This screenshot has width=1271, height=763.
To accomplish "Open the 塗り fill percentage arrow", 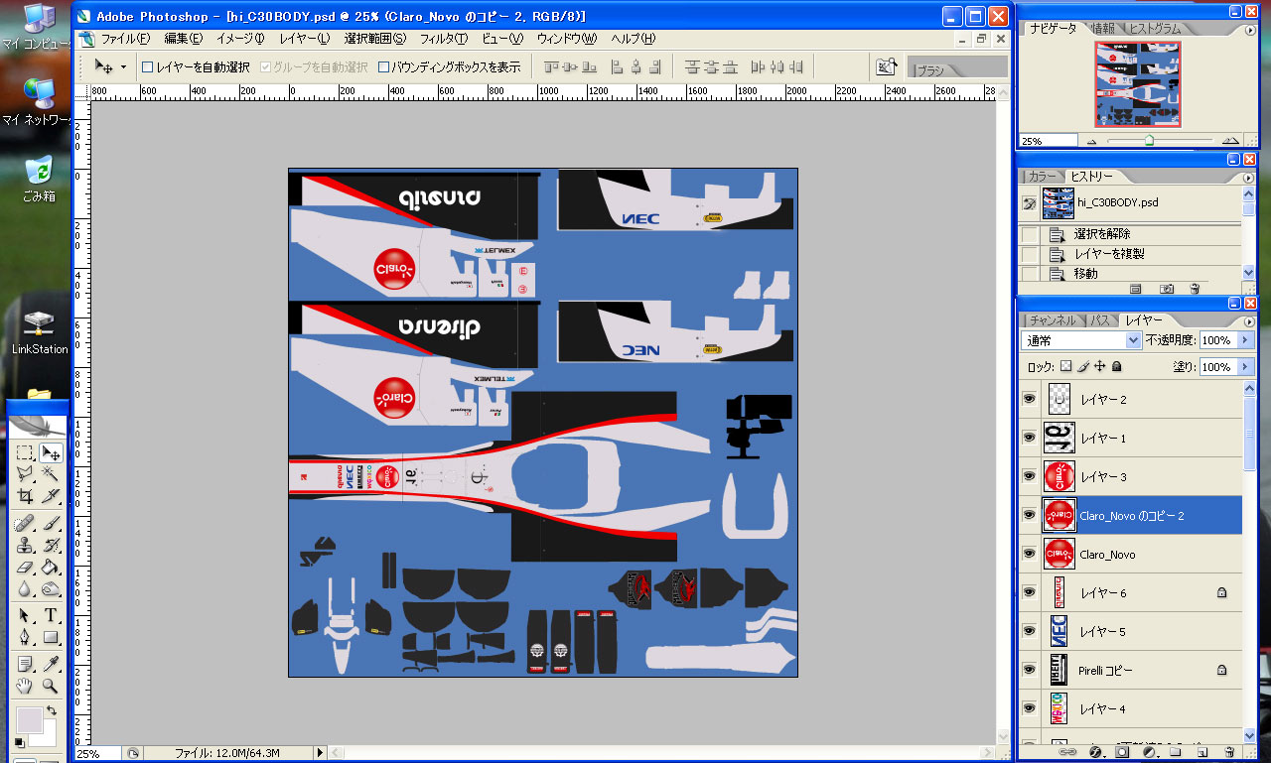I will coord(1244,367).
